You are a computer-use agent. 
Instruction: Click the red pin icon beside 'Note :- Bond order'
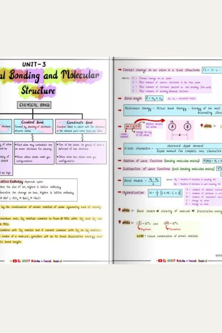(x=120, y=210)
